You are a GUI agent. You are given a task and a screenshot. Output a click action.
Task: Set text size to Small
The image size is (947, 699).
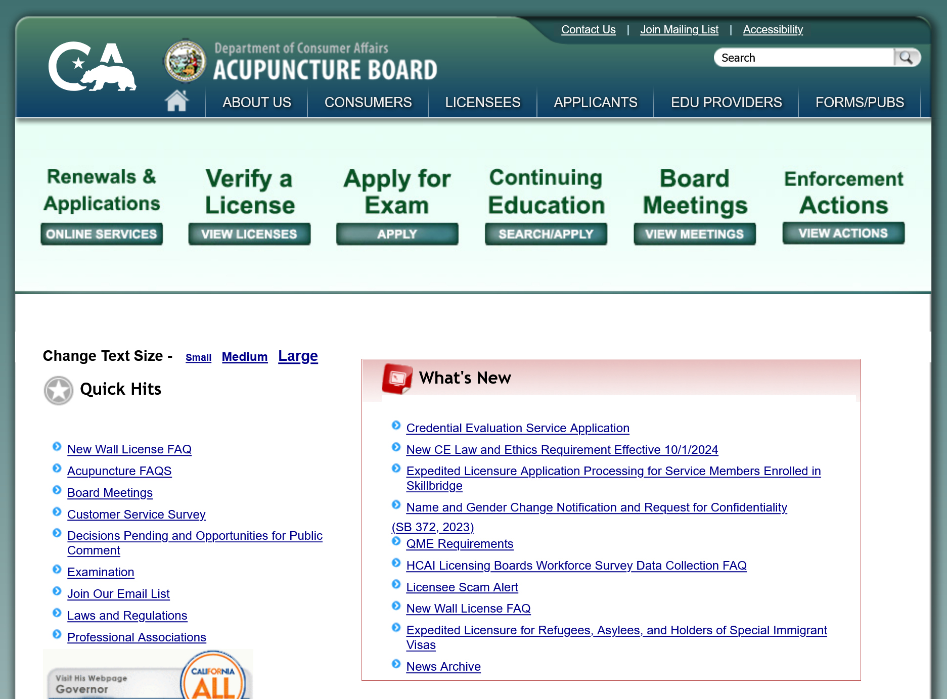pos(198,358)
